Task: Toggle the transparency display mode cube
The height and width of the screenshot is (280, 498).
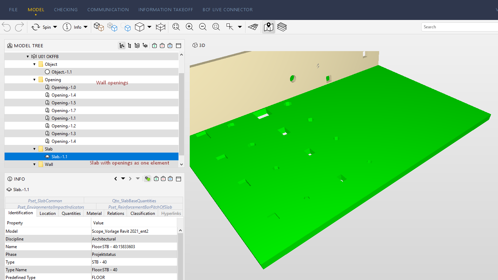Action: [112, 27]
